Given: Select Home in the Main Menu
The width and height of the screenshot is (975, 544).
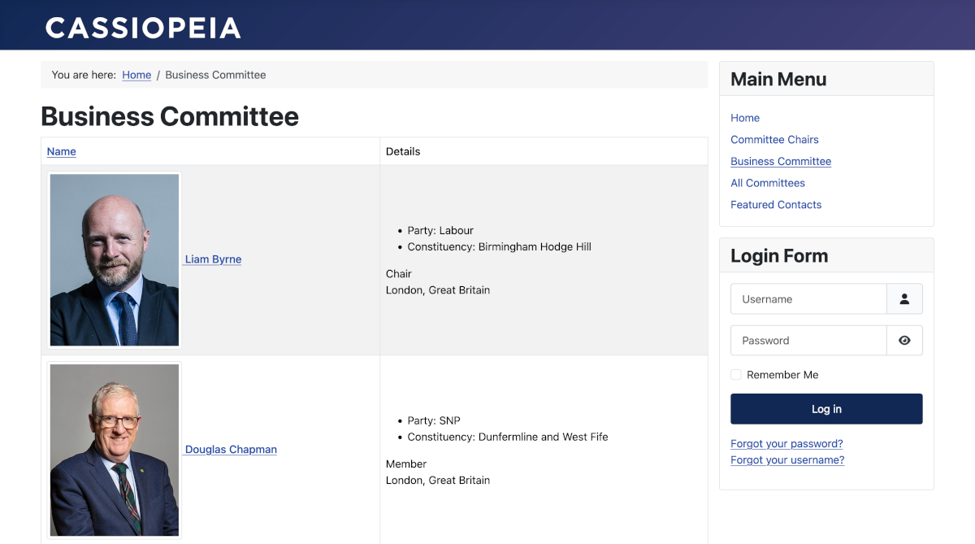Looking at the screenshot, I should click(x=744, y=117).
